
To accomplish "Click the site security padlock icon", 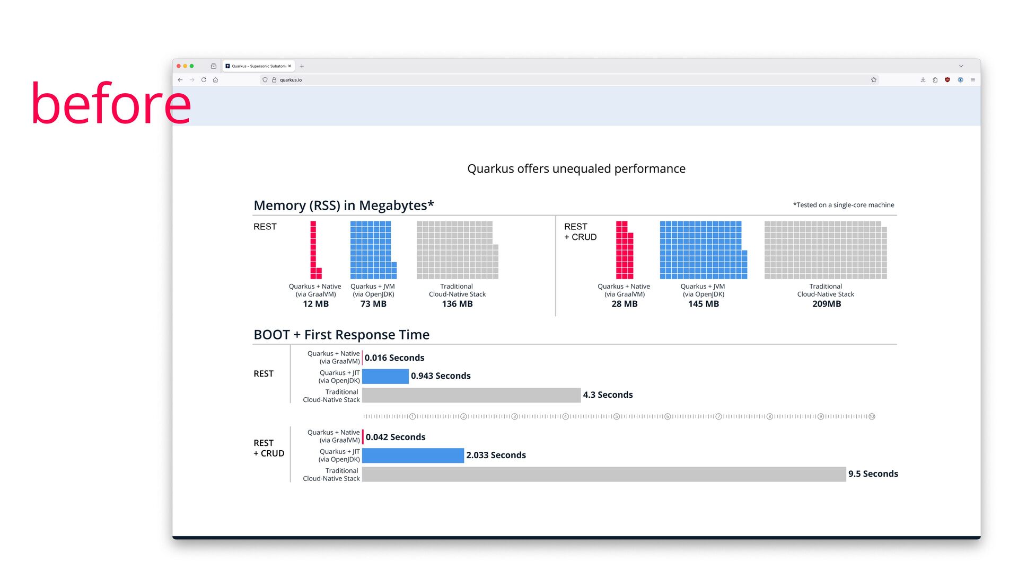I will pyautogui.click(x=274, y=80).
